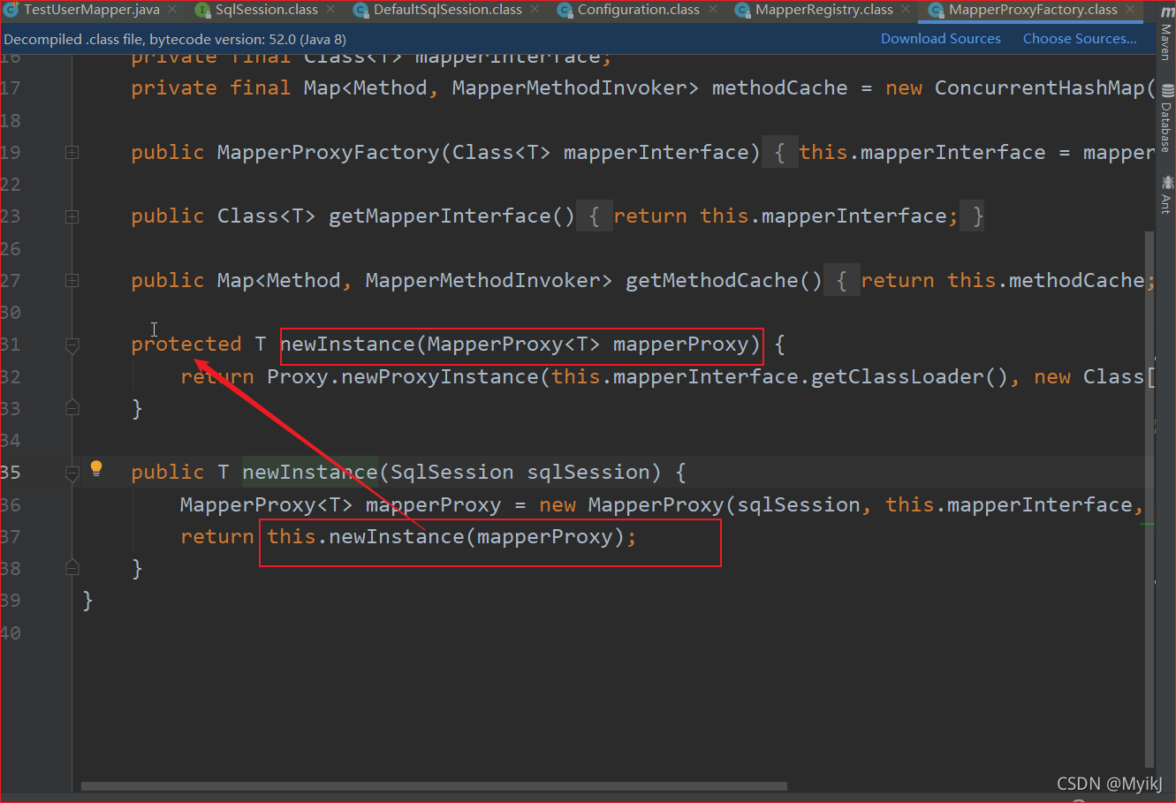Viewport: 1176px width, 803px height.
Task: Close the SqlSession.class tab
Action: point(330,10)
